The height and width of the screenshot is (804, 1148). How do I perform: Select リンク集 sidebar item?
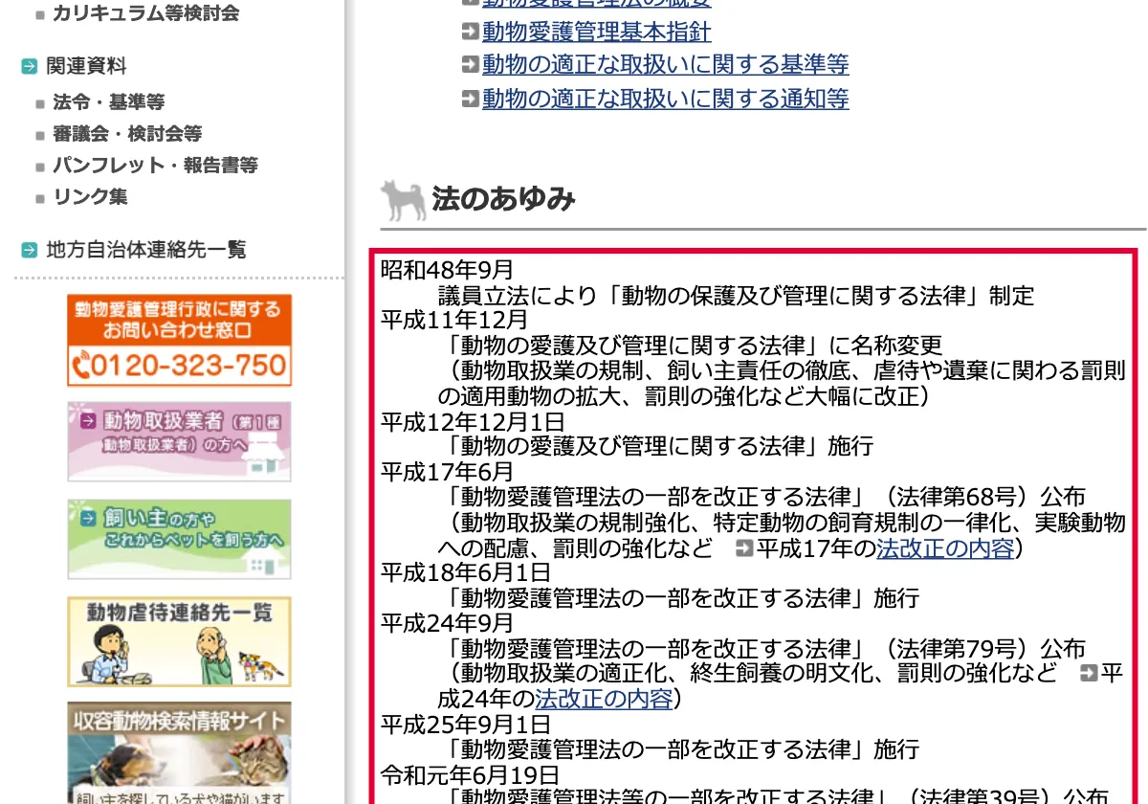pos(90,196)
